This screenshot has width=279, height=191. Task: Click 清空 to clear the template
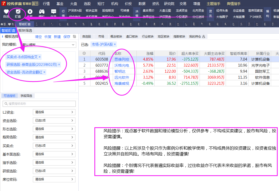click(38, 37)
